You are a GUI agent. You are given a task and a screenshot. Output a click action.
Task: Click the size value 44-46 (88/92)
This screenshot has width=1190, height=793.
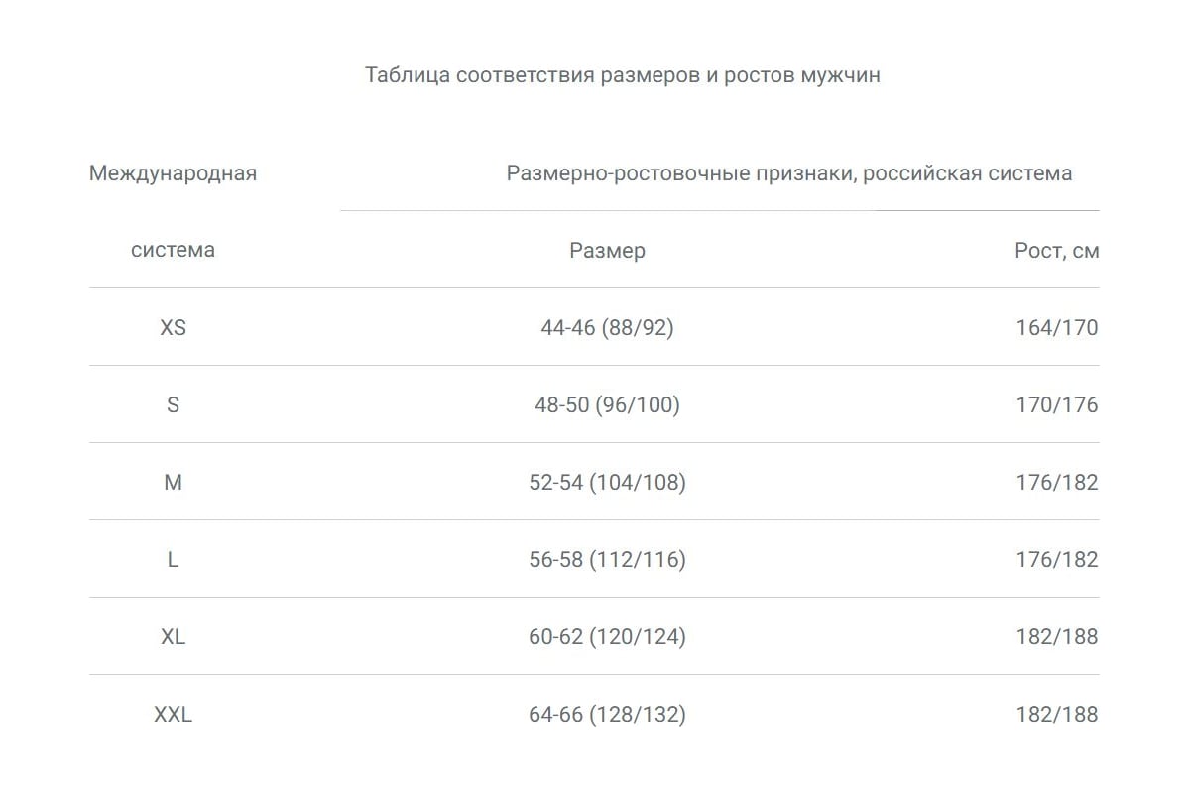607,328
